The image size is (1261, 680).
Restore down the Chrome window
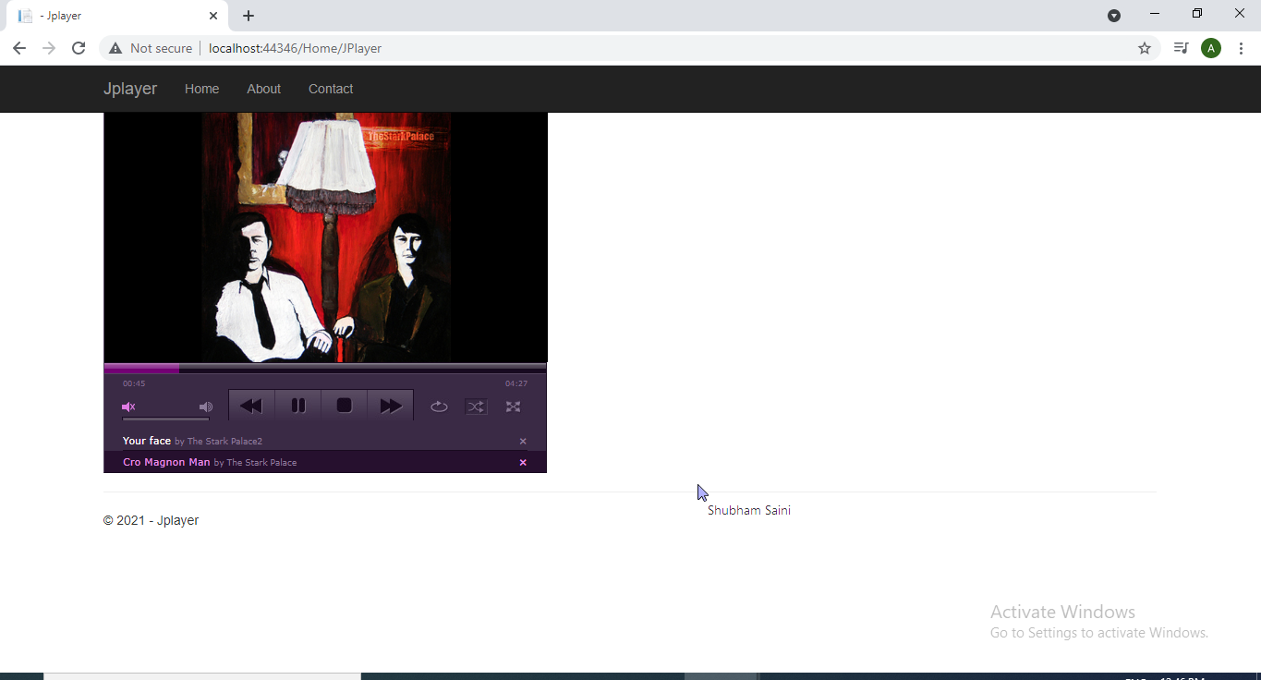click(1197, 14)
